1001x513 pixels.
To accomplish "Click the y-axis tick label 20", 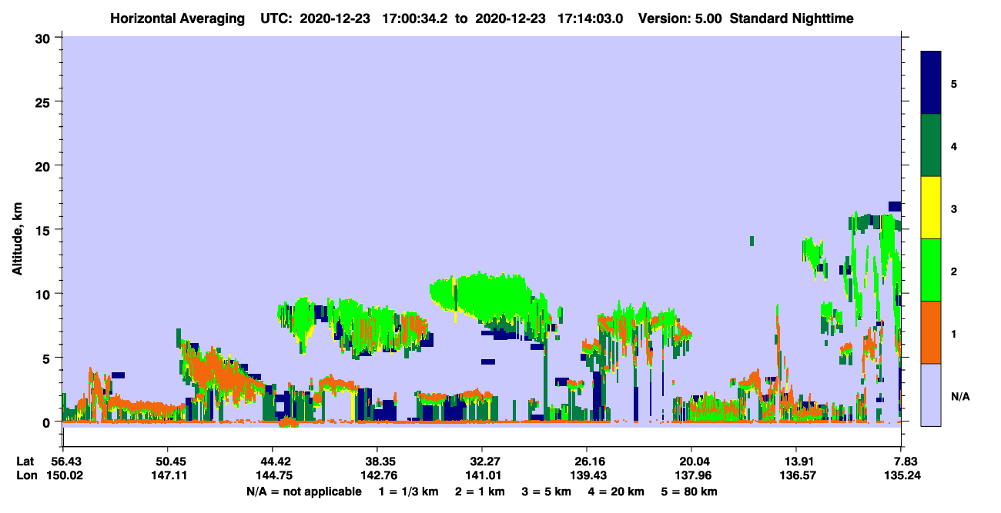I will (44, 165).
